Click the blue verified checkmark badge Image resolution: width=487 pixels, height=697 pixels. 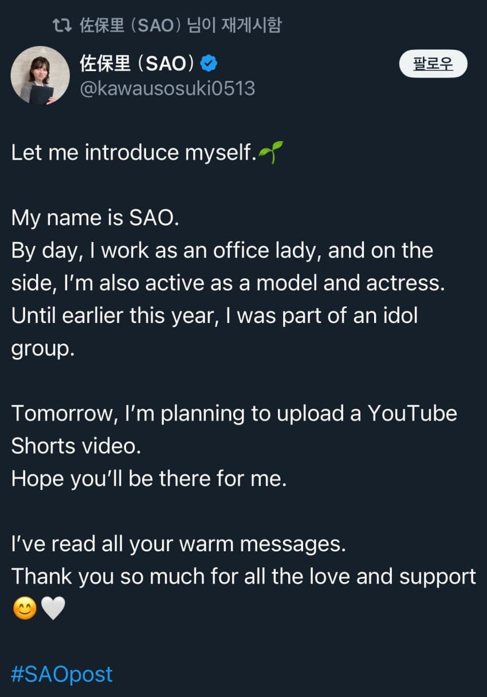click(x=209, y=64)
